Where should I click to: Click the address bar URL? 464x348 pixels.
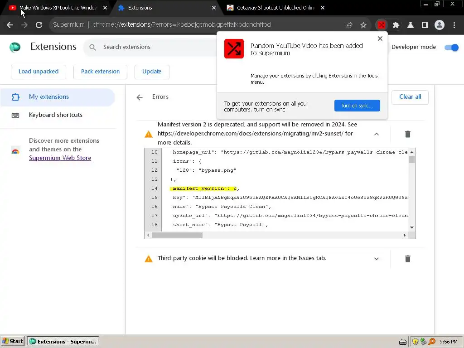click(181, 25)
